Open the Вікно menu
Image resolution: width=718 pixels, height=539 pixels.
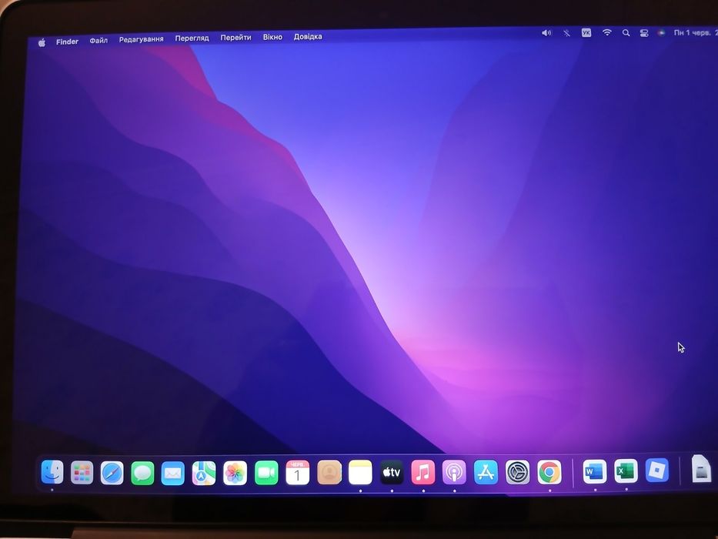coord(272,37)
